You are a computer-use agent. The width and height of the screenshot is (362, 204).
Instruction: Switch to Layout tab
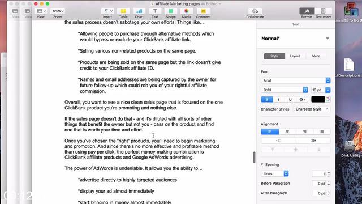295,56
